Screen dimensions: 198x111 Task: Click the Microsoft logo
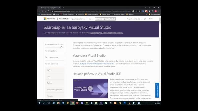(x=49, y=19)
